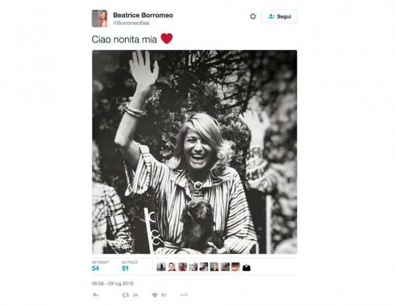Image resolution: width=395 pixels, height=306 pixels.
Task: Click the @BorromeoBea handle
Action: (131, 23)
